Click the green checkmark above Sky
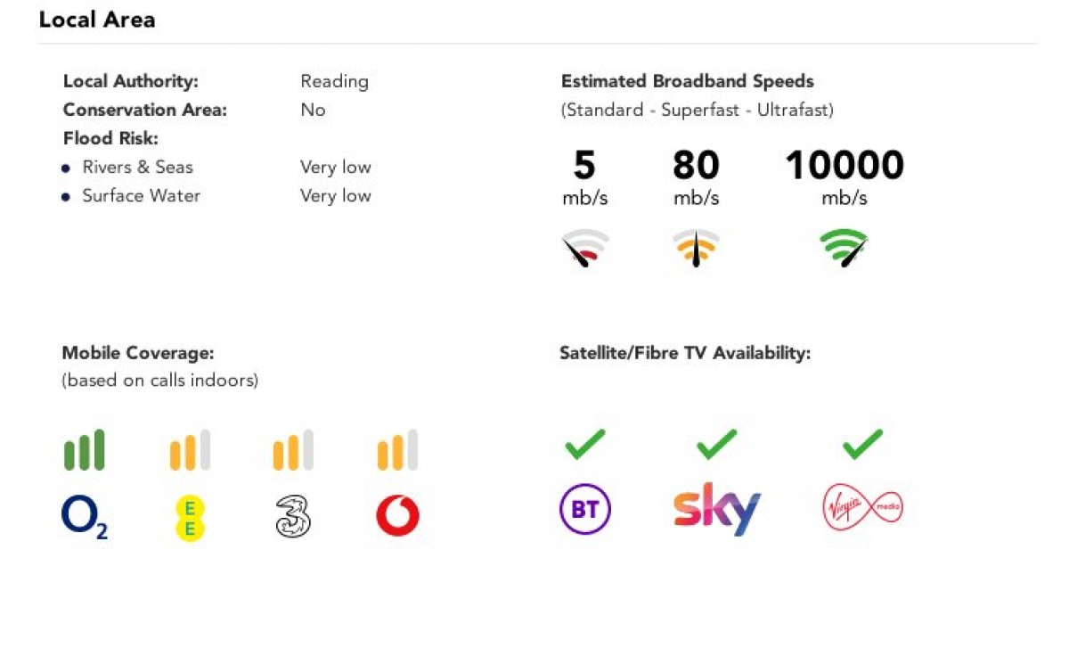The image size is (1069, 648). (x=716, y=444)
